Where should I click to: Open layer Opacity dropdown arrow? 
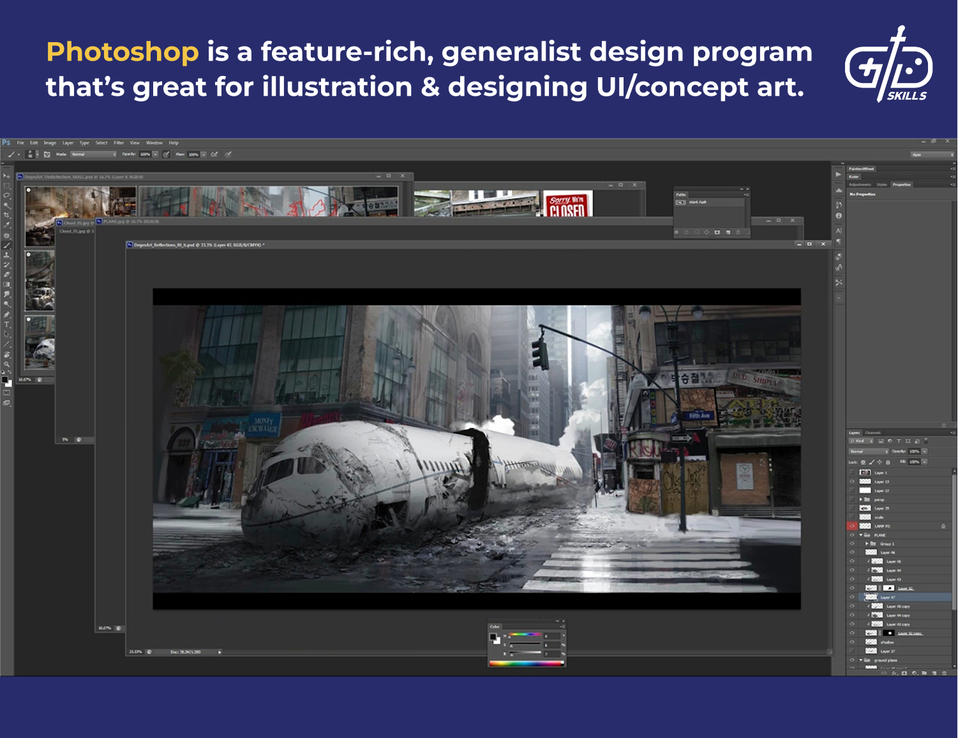pos(924,451)
